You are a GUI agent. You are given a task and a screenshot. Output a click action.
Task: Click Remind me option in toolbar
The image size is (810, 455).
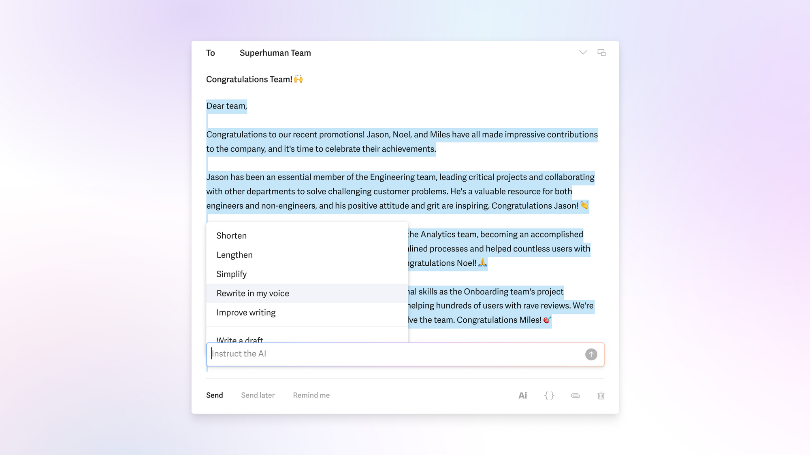[x=311, y=395]
